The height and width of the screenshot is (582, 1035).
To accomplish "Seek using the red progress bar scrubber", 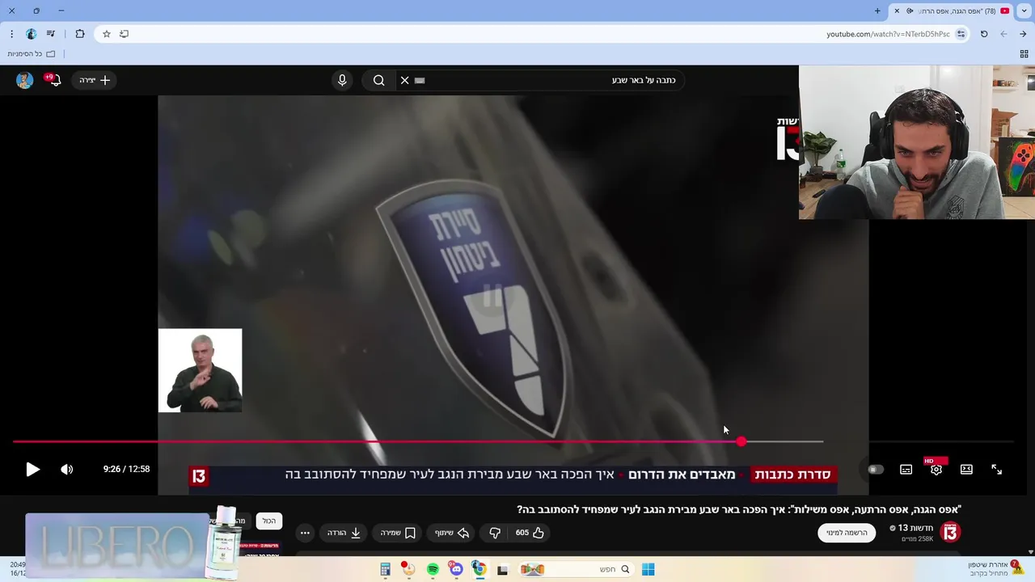I will [x=741, y=441].
